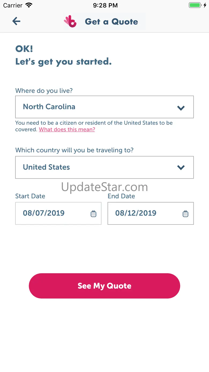
Task: Tap the "Let's get you started" heading
Action: 64,62
